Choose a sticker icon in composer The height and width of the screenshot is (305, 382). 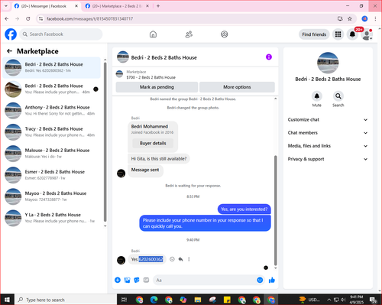pyautogui.click(x=137, y=280)
